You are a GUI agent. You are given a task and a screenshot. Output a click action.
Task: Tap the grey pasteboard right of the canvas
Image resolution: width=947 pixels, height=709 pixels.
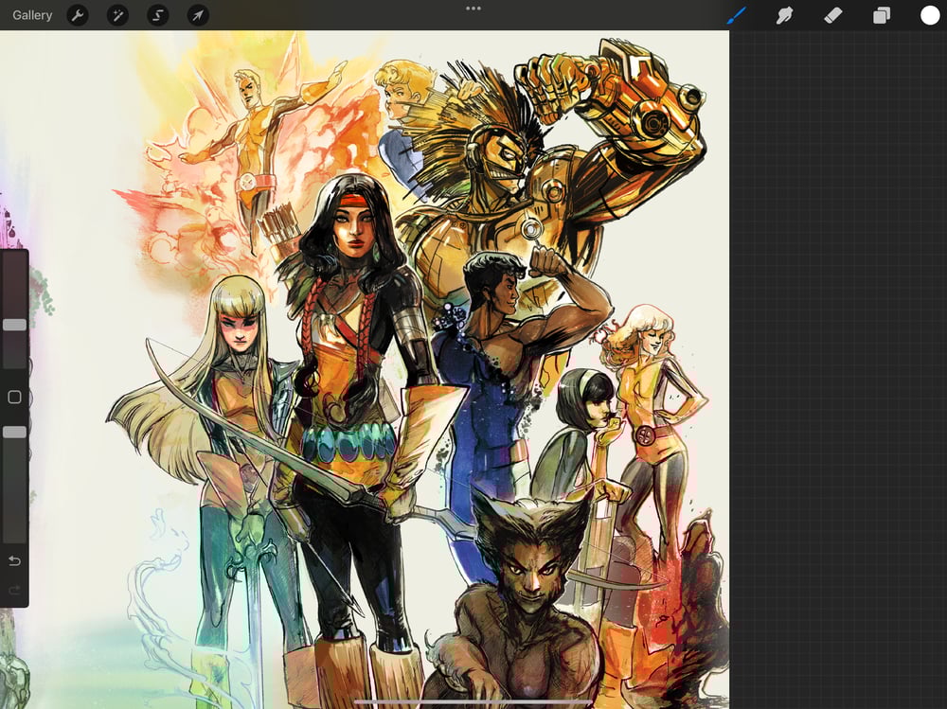click(838, 379)
